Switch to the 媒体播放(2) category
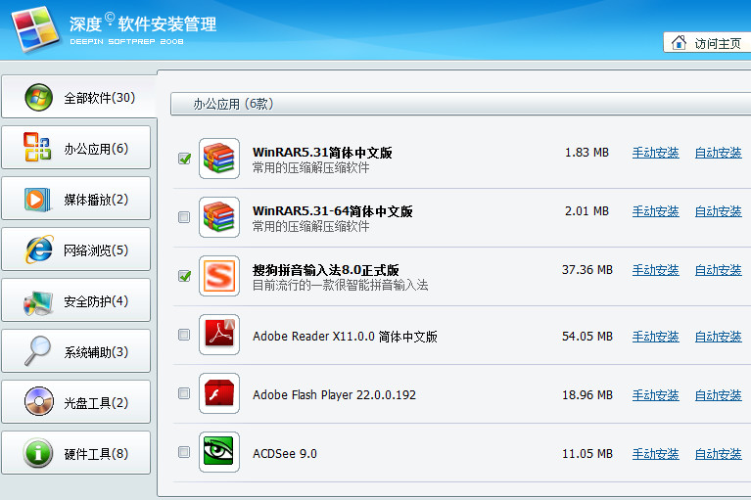Image resolution: width=751 pixels, height=500 pixels. tap(76, 198)
